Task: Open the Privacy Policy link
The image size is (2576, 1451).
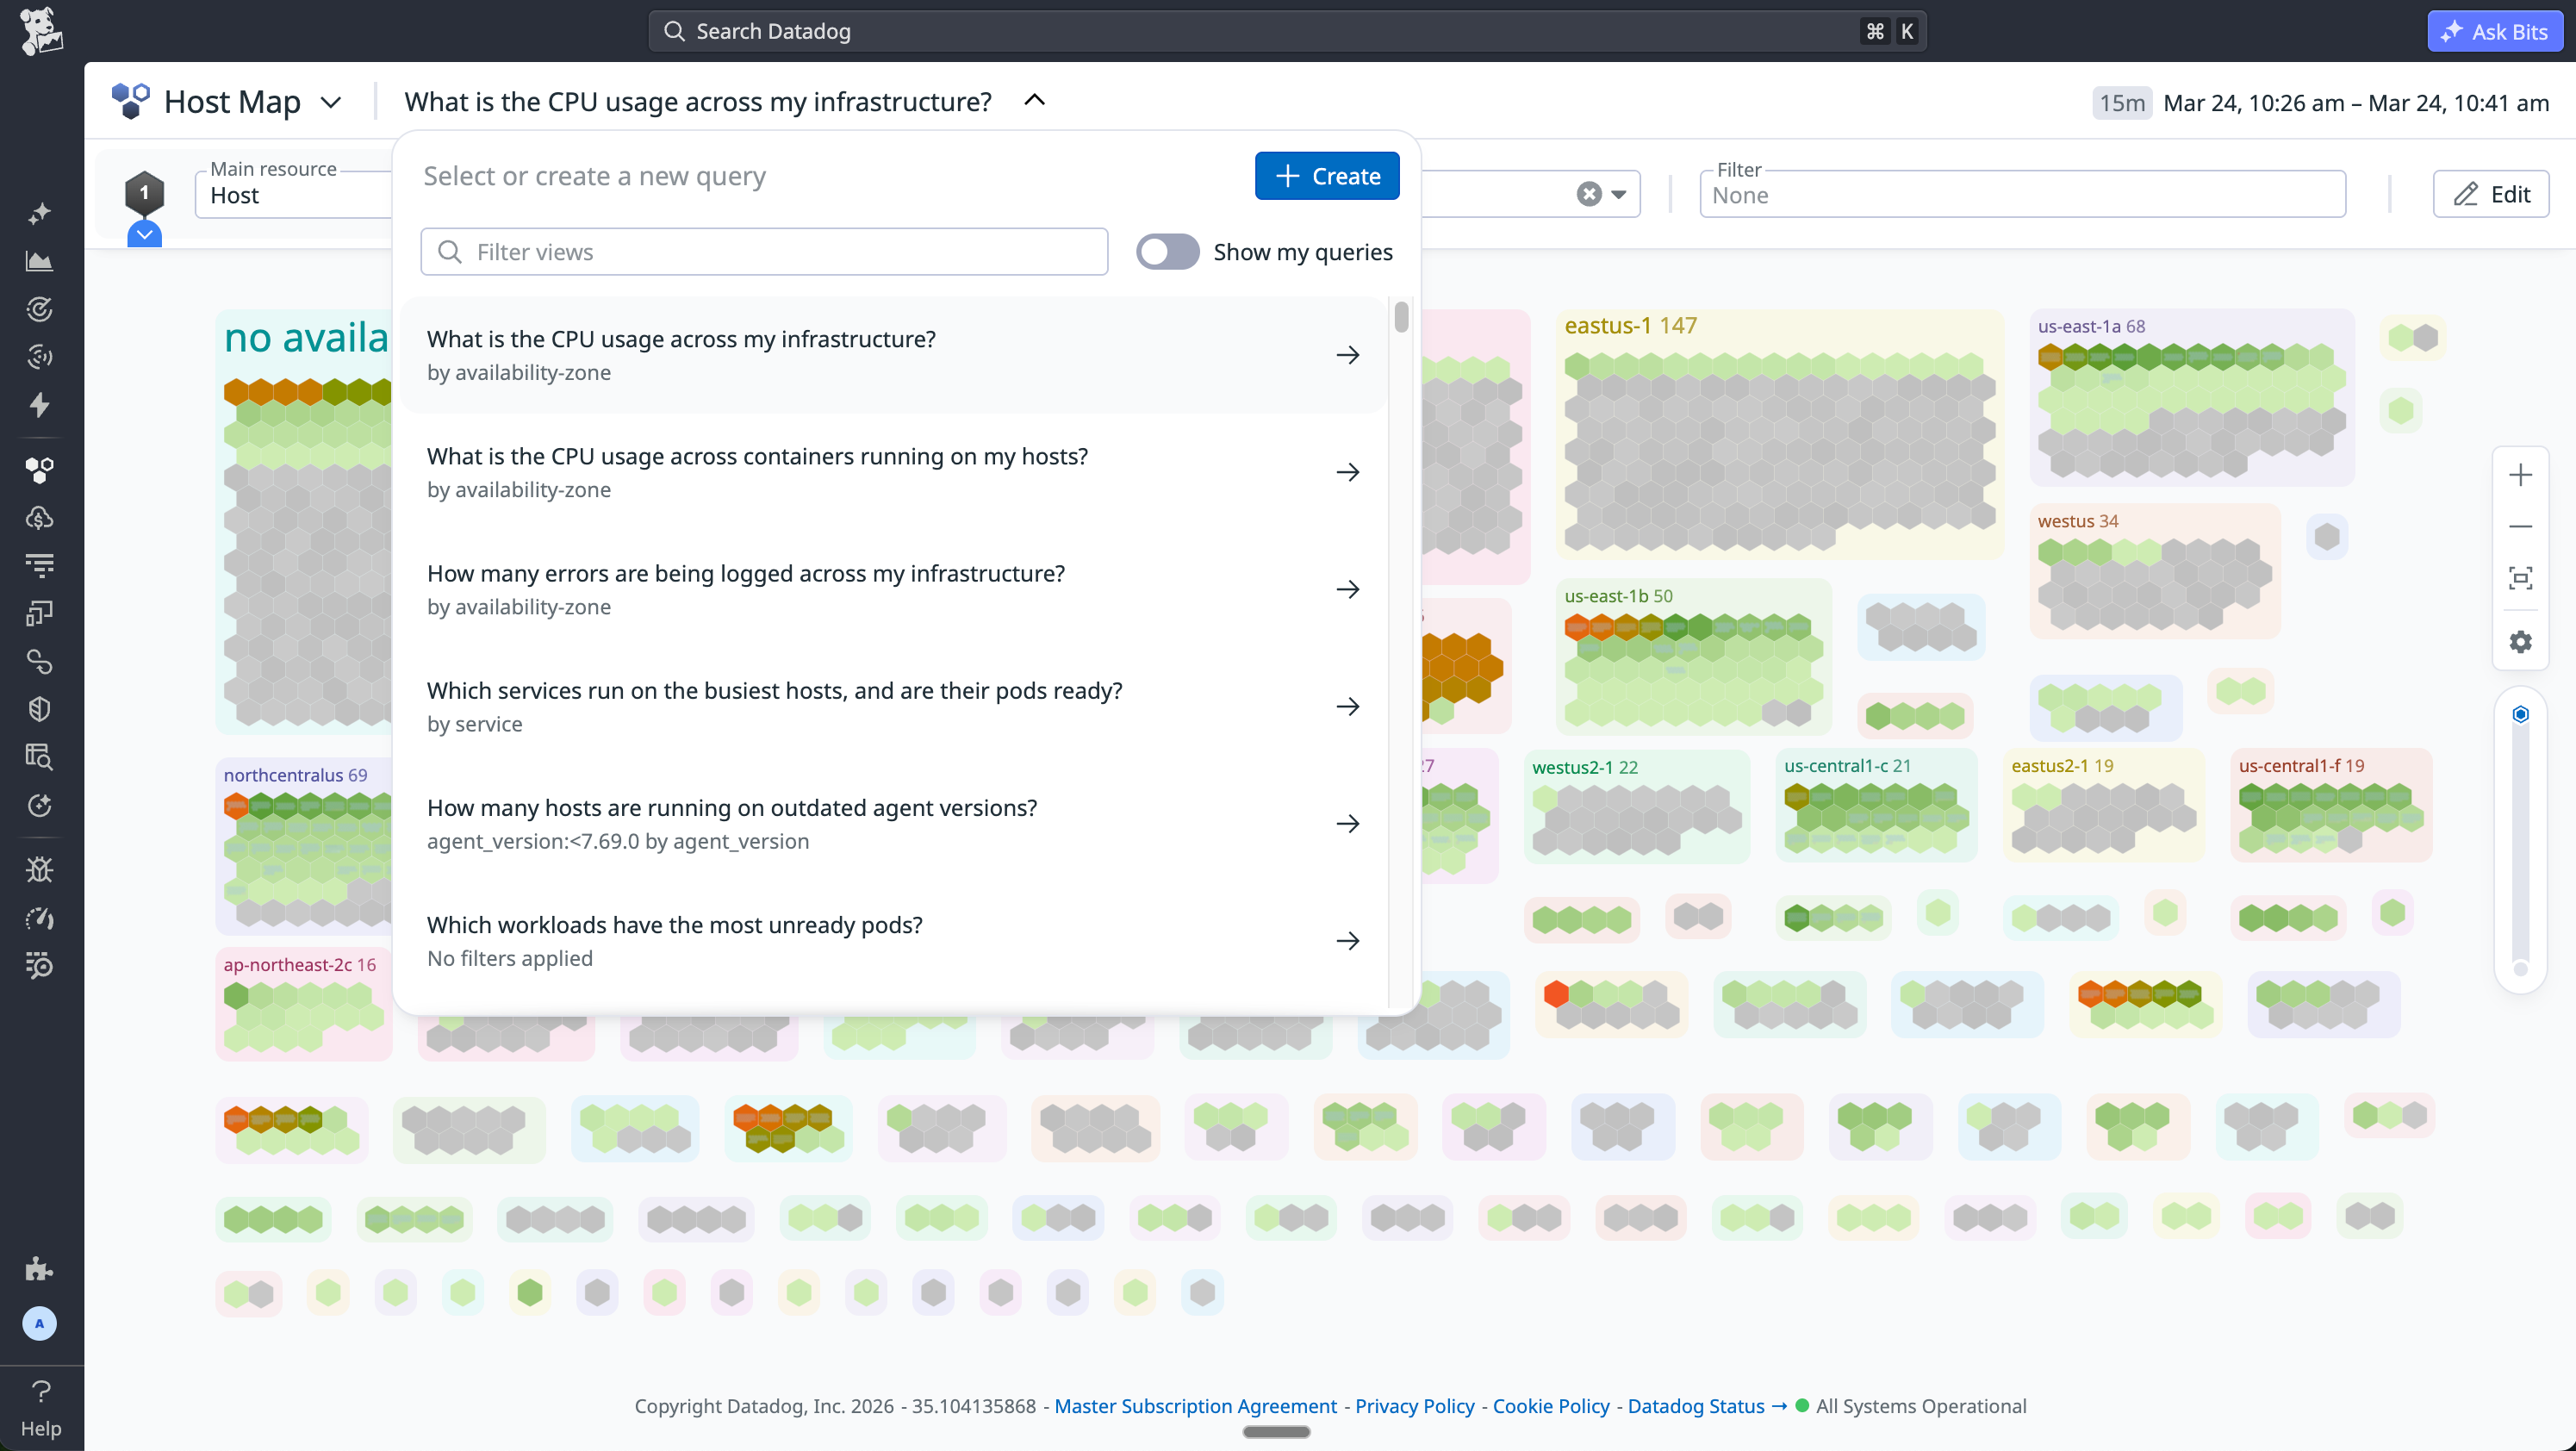Action: click(x=1414, y=1406)
